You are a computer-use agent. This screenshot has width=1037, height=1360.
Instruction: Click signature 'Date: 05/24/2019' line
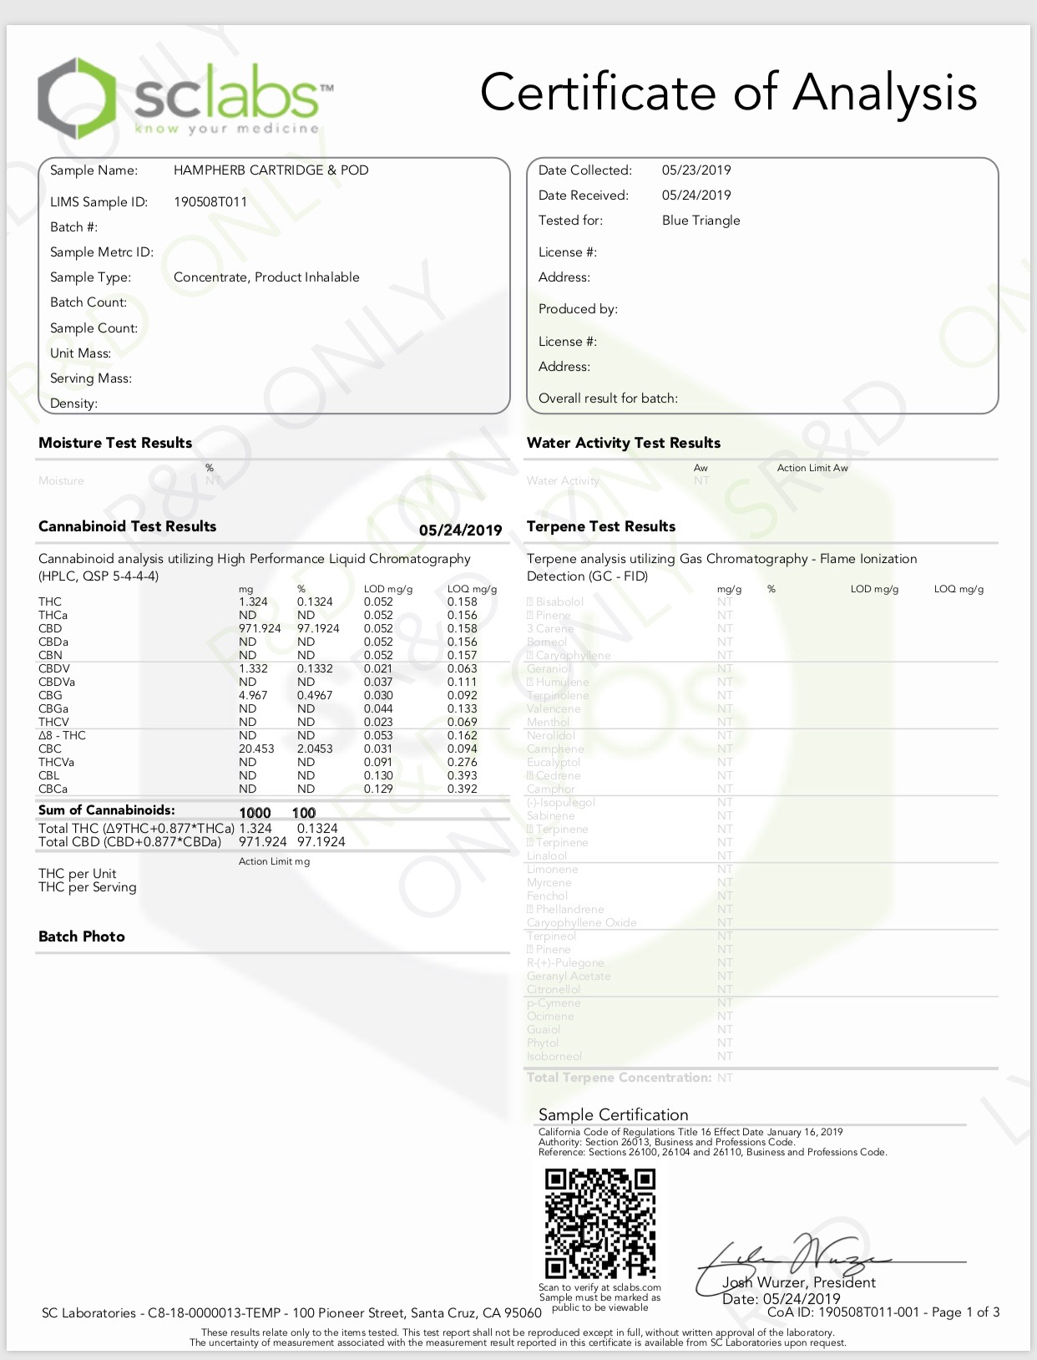782,1299
